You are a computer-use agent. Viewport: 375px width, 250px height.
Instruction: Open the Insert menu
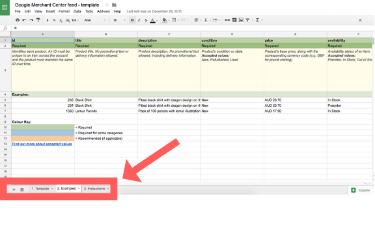click(x=50, y=11)
